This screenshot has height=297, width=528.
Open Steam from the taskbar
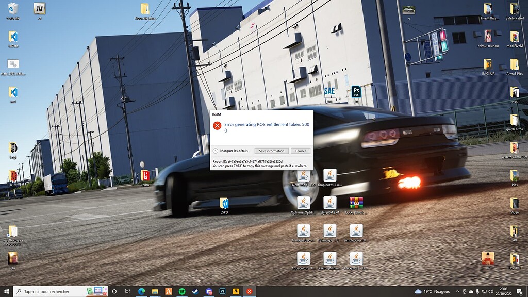[195, 291]
